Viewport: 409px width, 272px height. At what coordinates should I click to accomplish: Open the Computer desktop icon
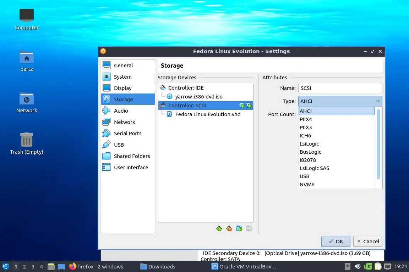(x=27, y=19)
